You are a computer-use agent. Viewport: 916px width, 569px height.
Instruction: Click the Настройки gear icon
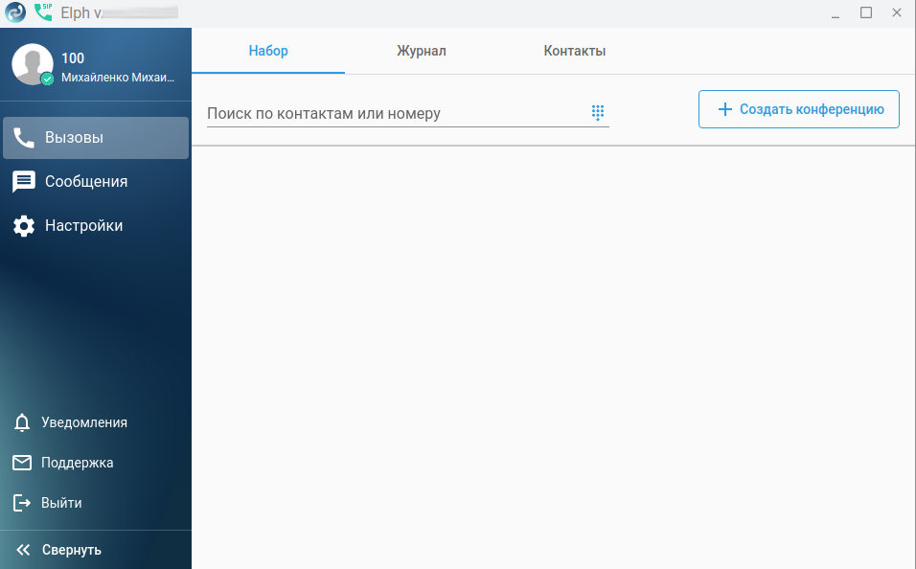[x=24, y=225]
